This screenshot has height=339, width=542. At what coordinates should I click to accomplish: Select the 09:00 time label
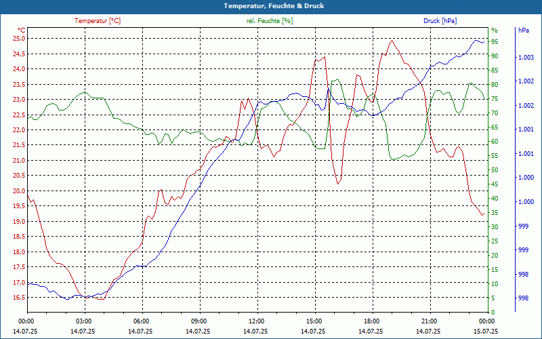pyautogui.click(x=200, y=321)
